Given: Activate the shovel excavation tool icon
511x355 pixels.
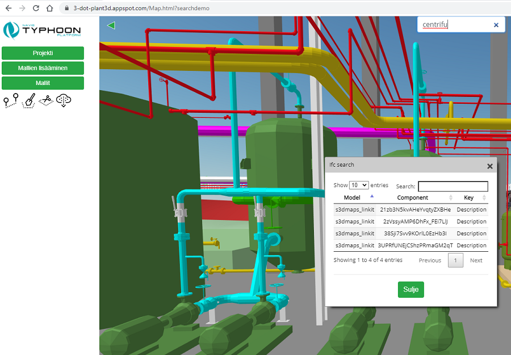Looking at the screenshot, I should [x=28, y=100].
